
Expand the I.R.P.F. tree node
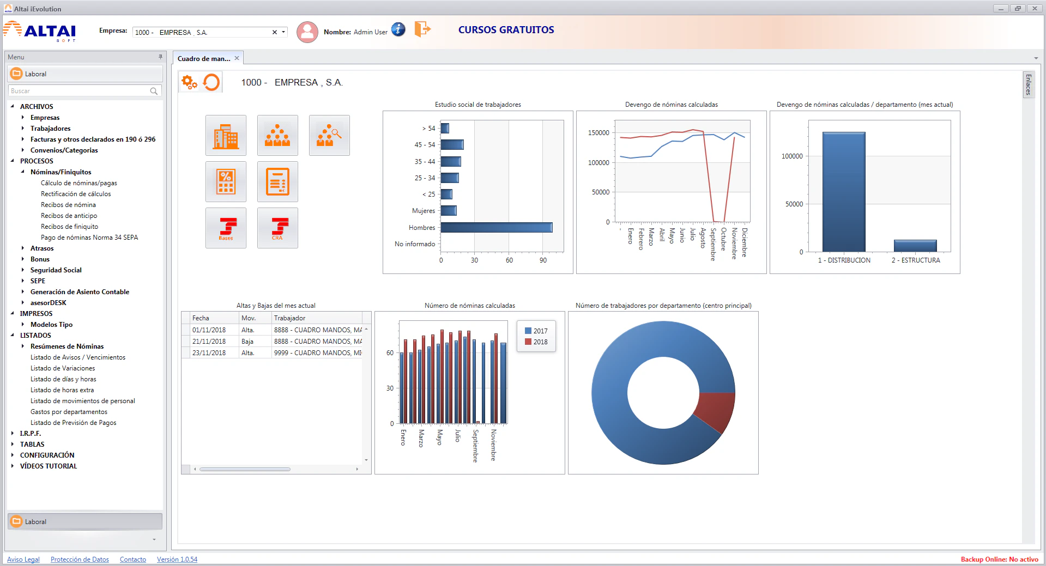[x=13, y=434]
